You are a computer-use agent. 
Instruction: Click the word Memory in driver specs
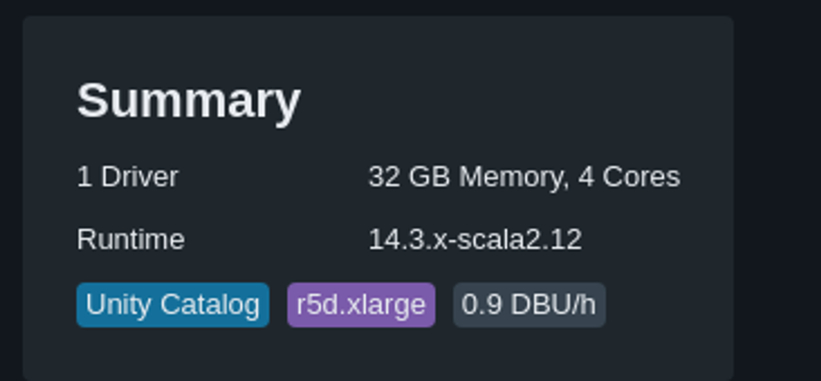point(514,177)
